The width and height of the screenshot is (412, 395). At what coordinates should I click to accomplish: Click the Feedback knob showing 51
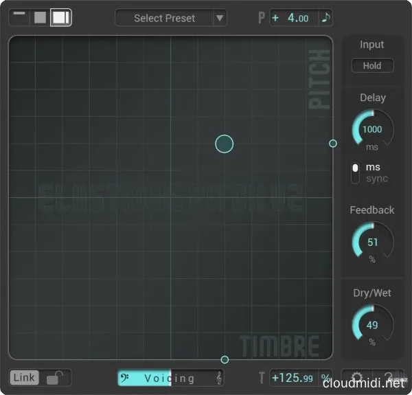(x=372, y=242)
